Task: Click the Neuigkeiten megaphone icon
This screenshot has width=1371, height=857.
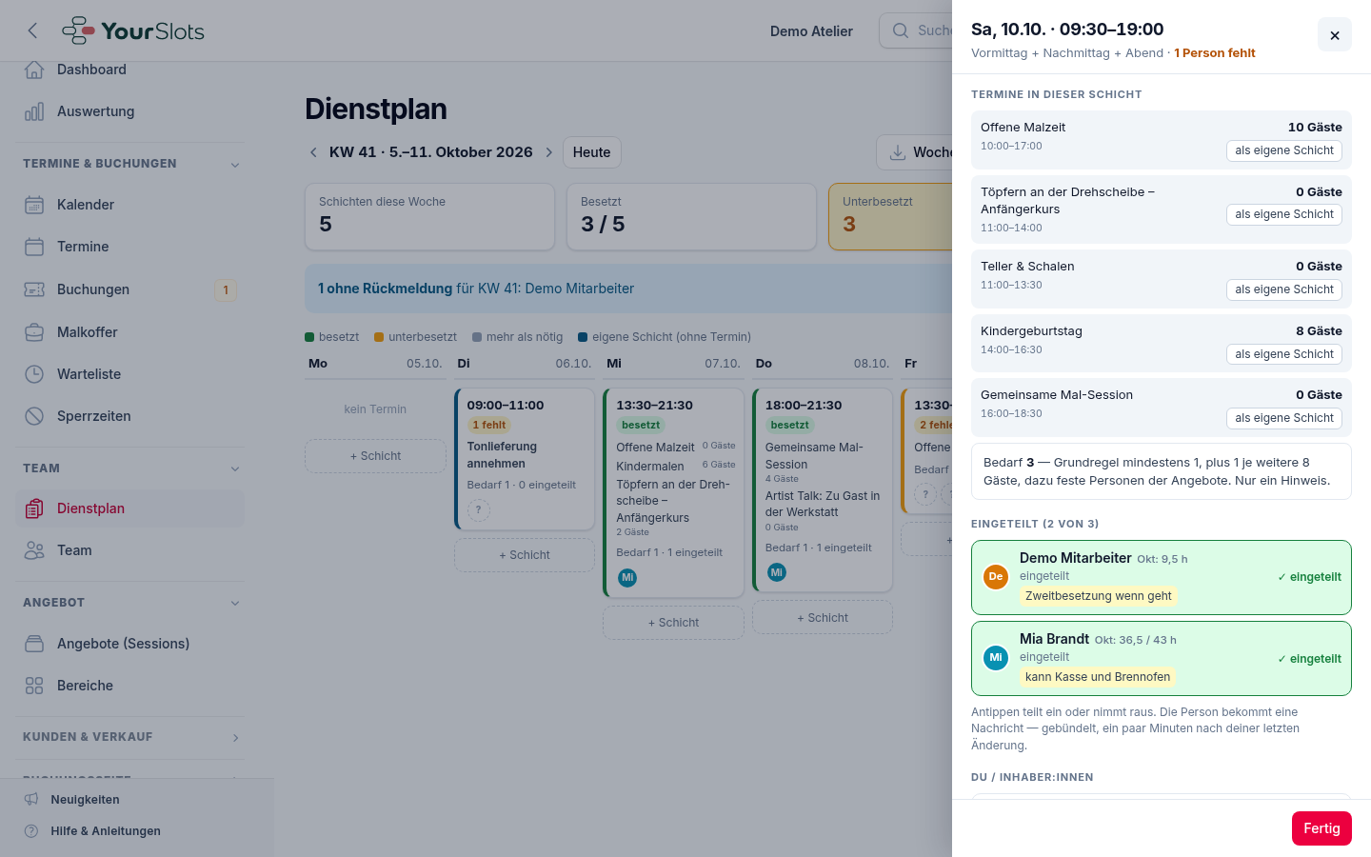Action: (x=31, y=800)
